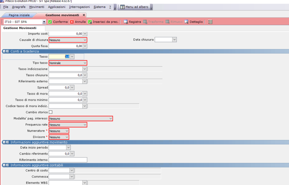289x185 pixels.
Task: Open the Anagrafe menu
Action: (19, 7)
